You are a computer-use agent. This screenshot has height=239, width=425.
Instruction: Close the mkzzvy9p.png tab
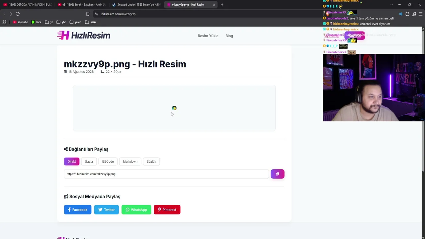click(214, 5)
